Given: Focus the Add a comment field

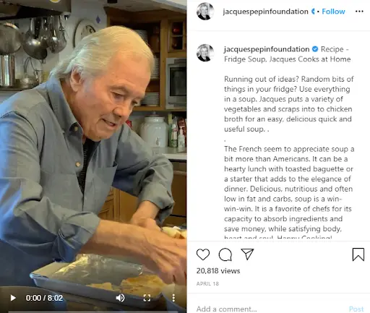Looking at the screenshot, I should coord(270,309).
